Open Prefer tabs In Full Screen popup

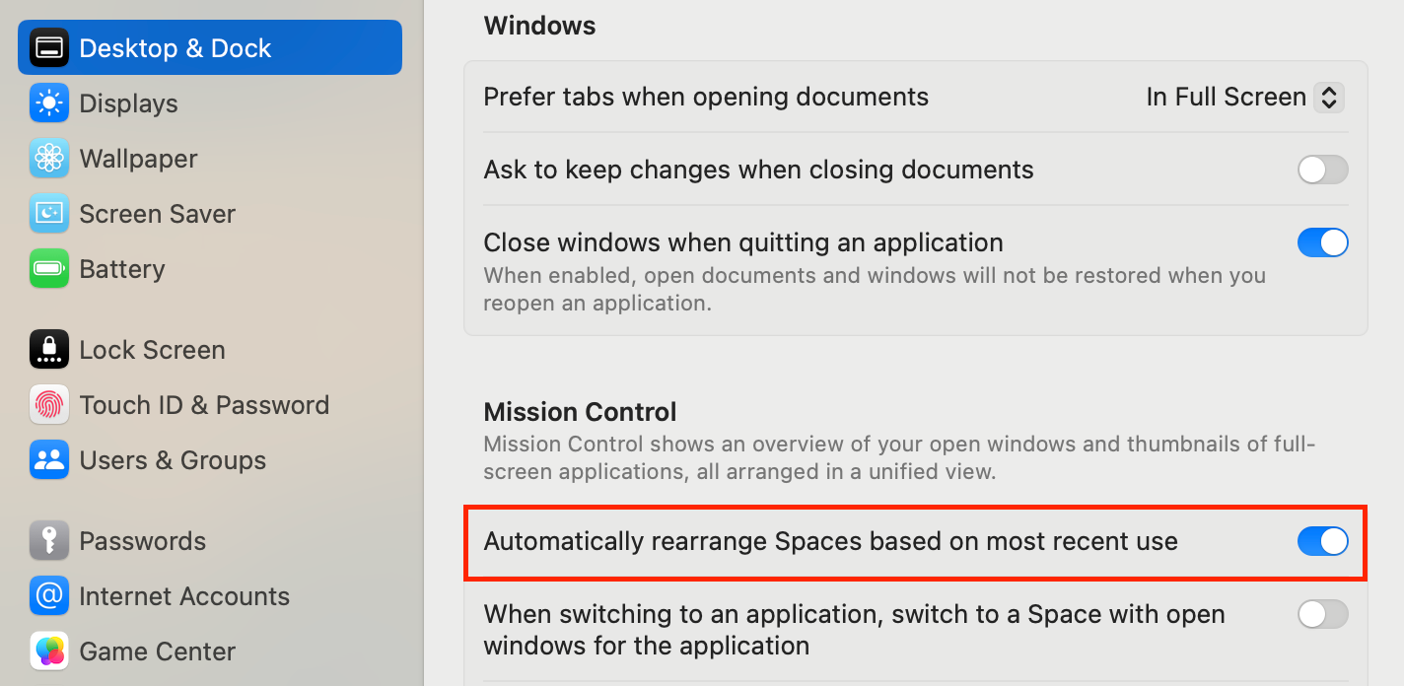[1245, 97]
